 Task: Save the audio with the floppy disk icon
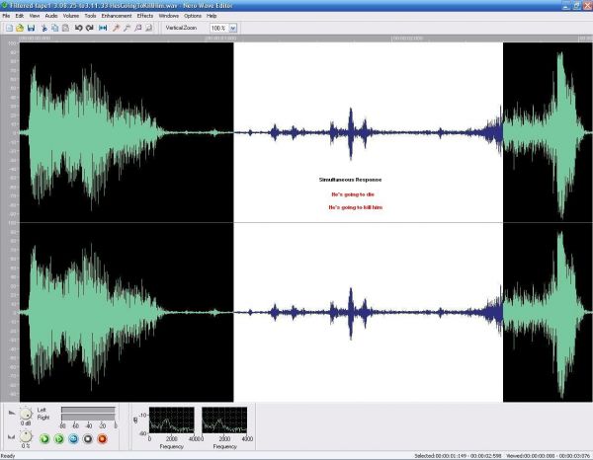point(31,28)
